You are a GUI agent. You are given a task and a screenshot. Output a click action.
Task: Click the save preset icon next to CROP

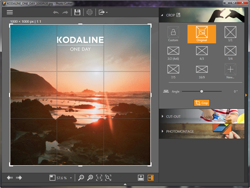point(178,15)
